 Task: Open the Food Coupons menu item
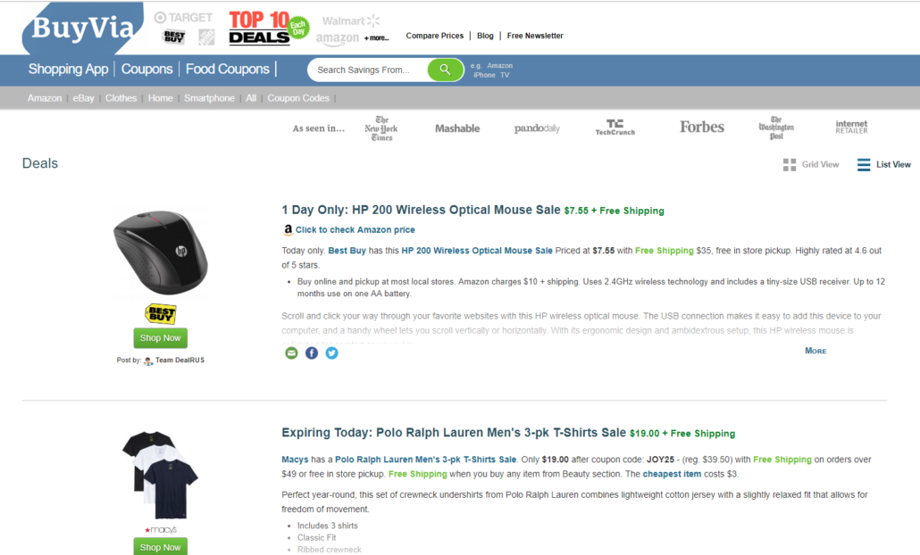pyautogui.click(x=228, y=70)
